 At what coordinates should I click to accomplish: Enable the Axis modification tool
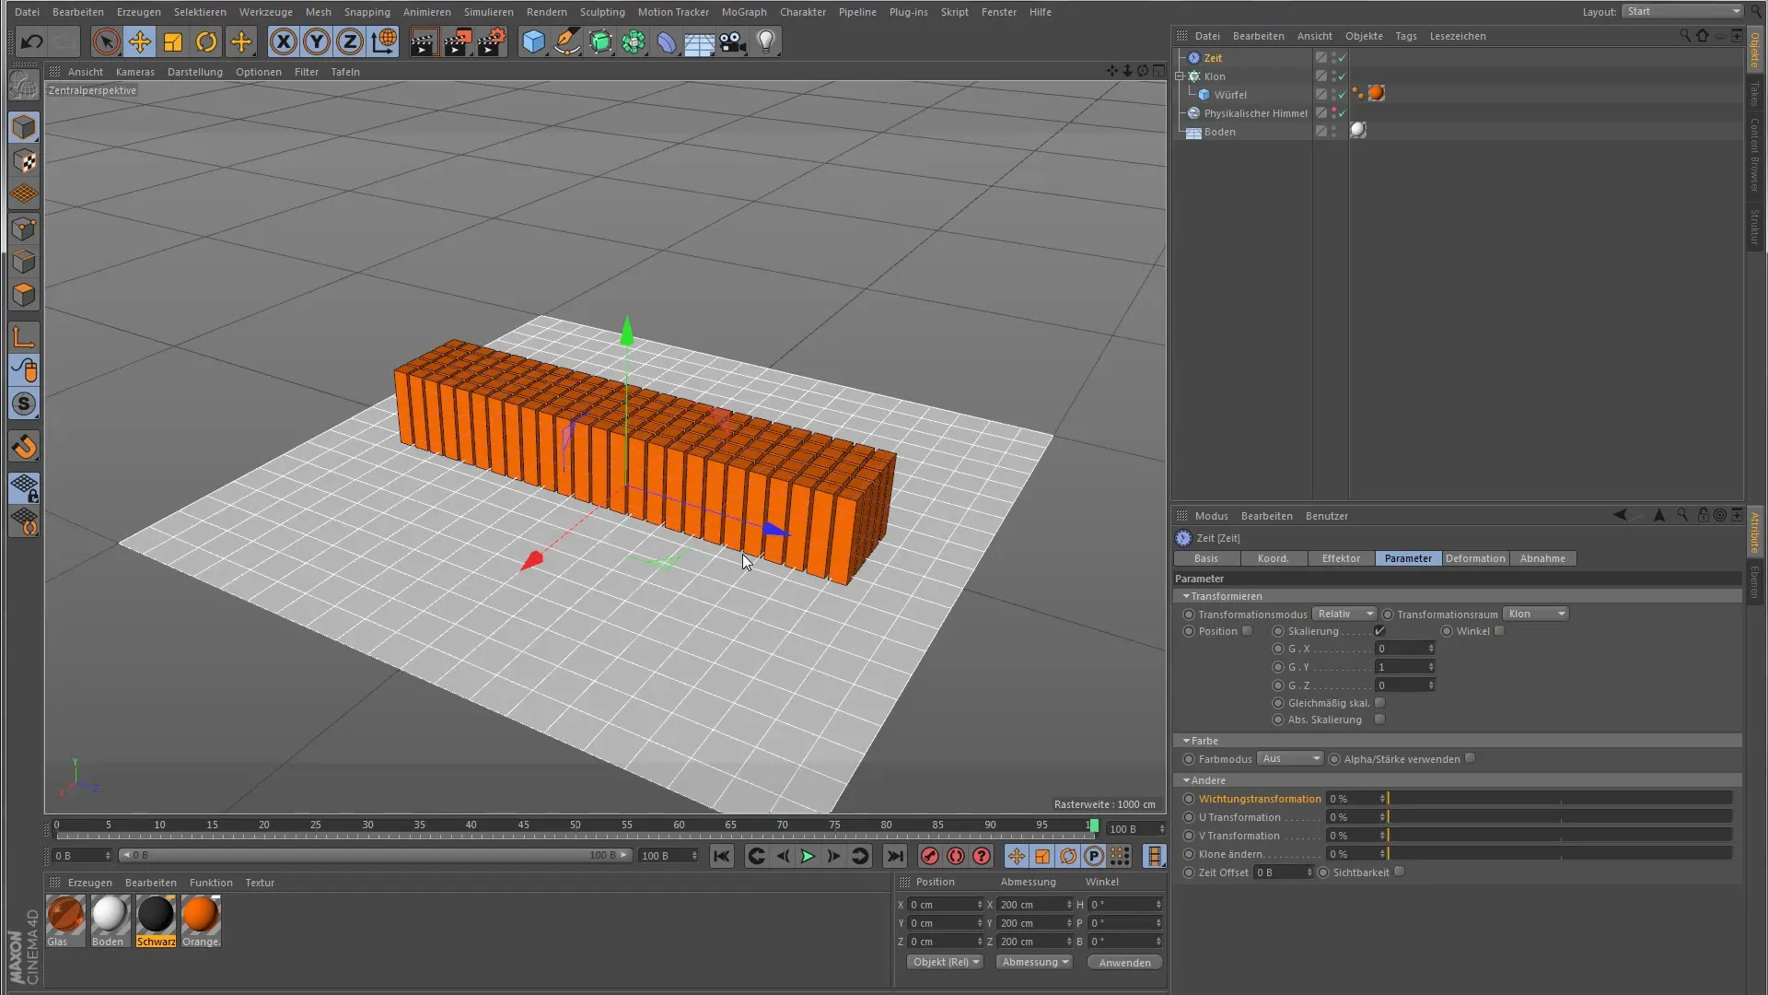[24, 337]
